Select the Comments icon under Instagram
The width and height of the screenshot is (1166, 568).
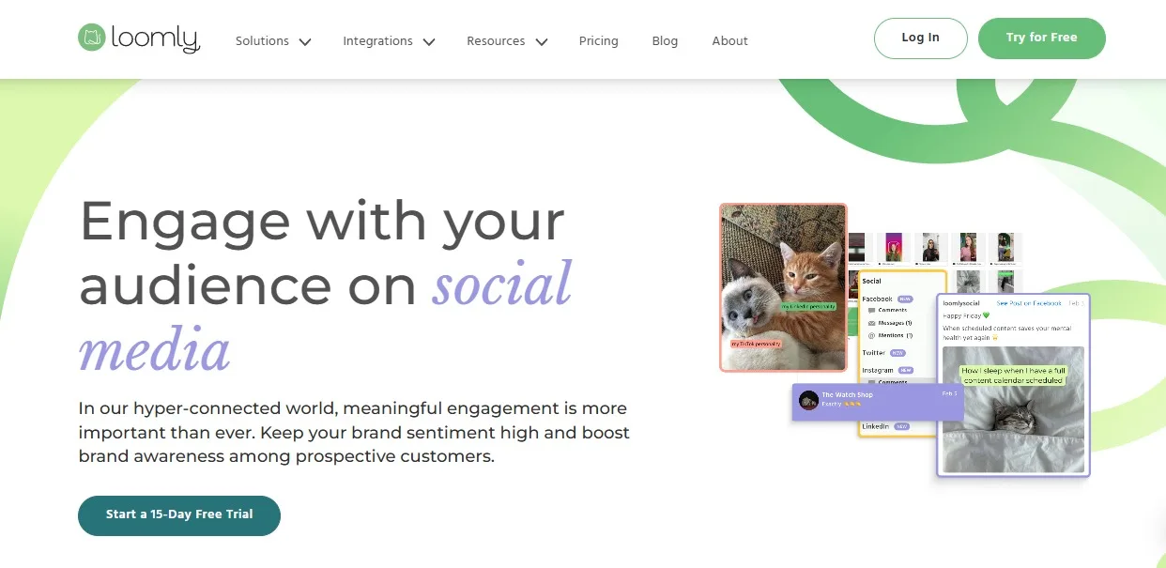point(871,382)
